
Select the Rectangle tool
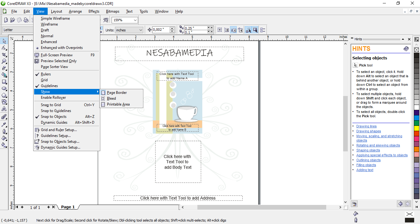click(x=4, y=82)
